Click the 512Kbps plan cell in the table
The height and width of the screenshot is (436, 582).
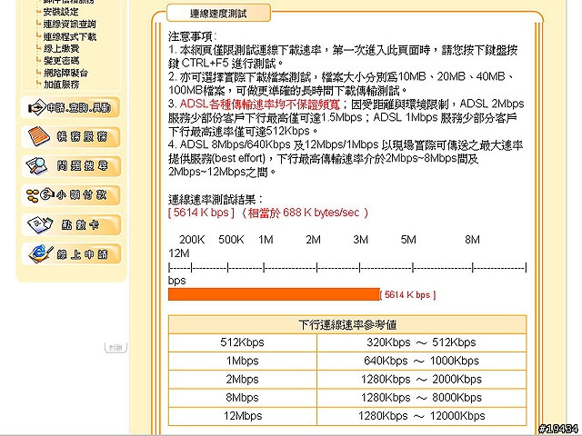click(243, 342)
